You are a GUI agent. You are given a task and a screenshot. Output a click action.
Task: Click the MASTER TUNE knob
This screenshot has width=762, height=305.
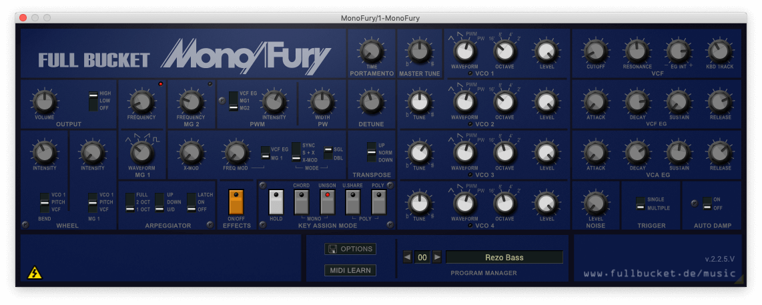click(x=420, y=51)
